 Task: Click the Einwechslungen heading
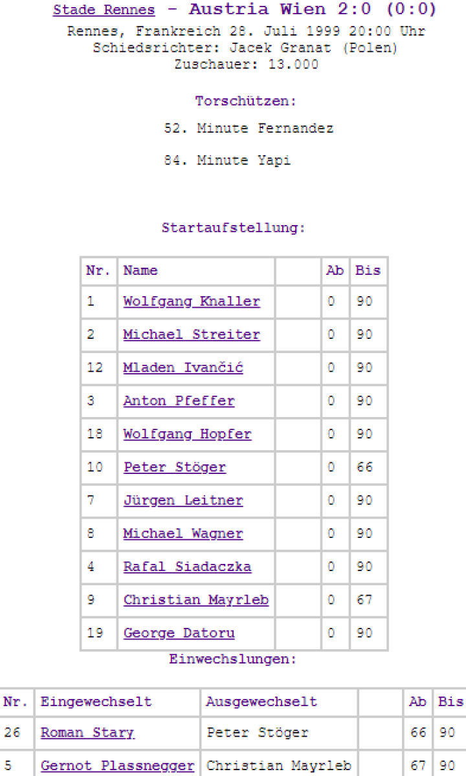click(233, 660)
